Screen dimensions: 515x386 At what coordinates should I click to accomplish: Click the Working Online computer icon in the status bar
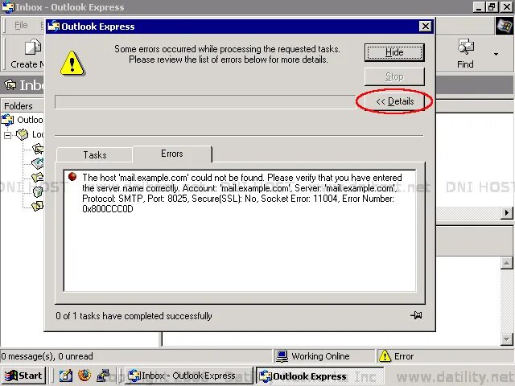(x=282, y=356)
